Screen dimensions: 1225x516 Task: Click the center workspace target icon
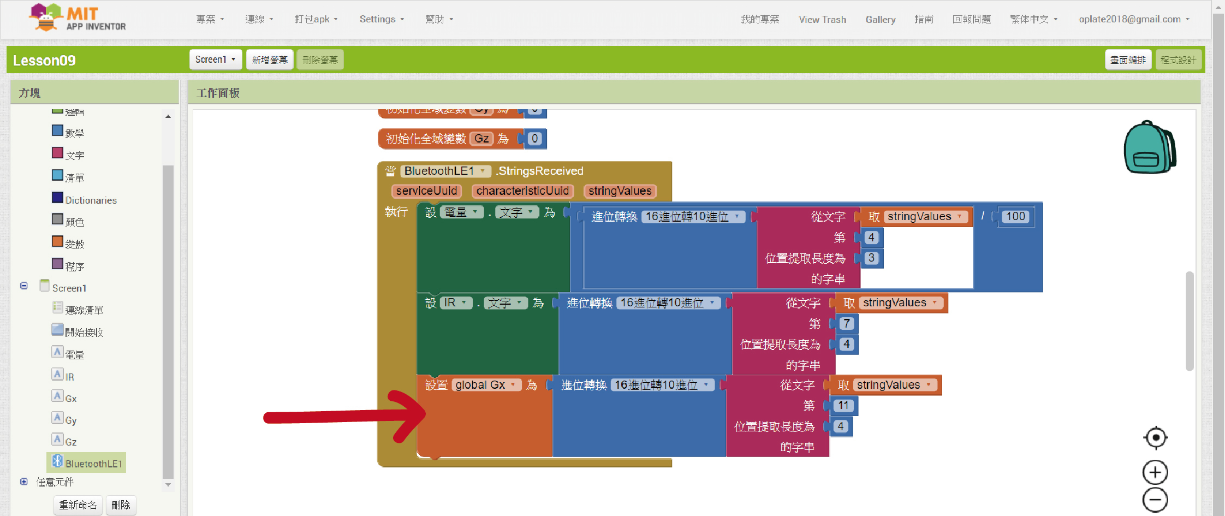(x=1155, y=438)
